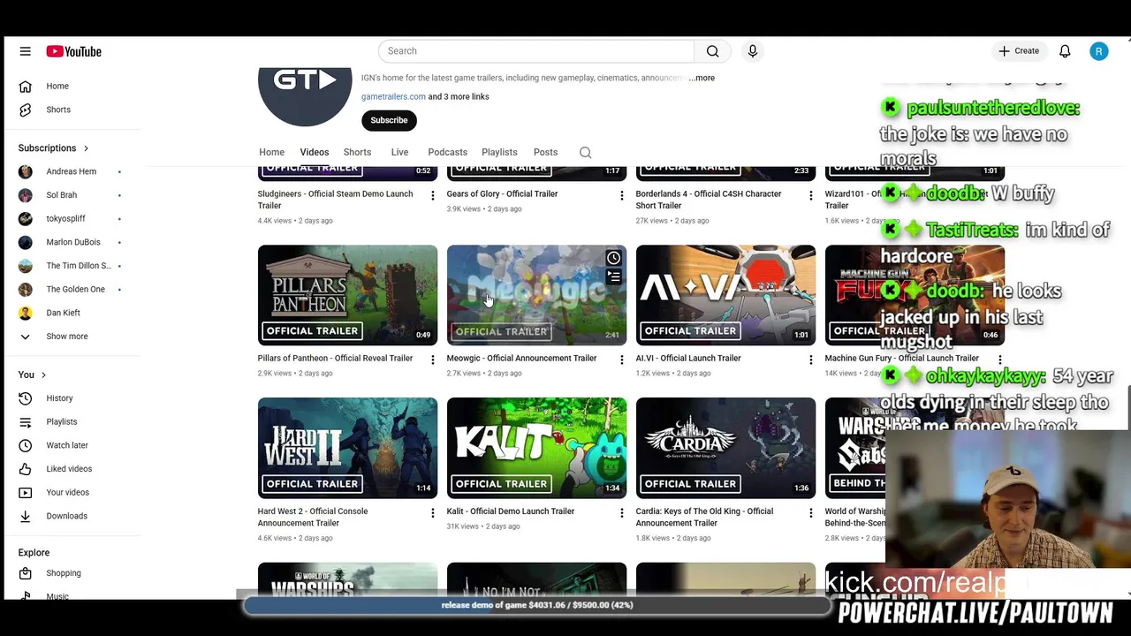1131x636 pixels.
Task: Open options for Kalit video
Action: click(621, 512)
